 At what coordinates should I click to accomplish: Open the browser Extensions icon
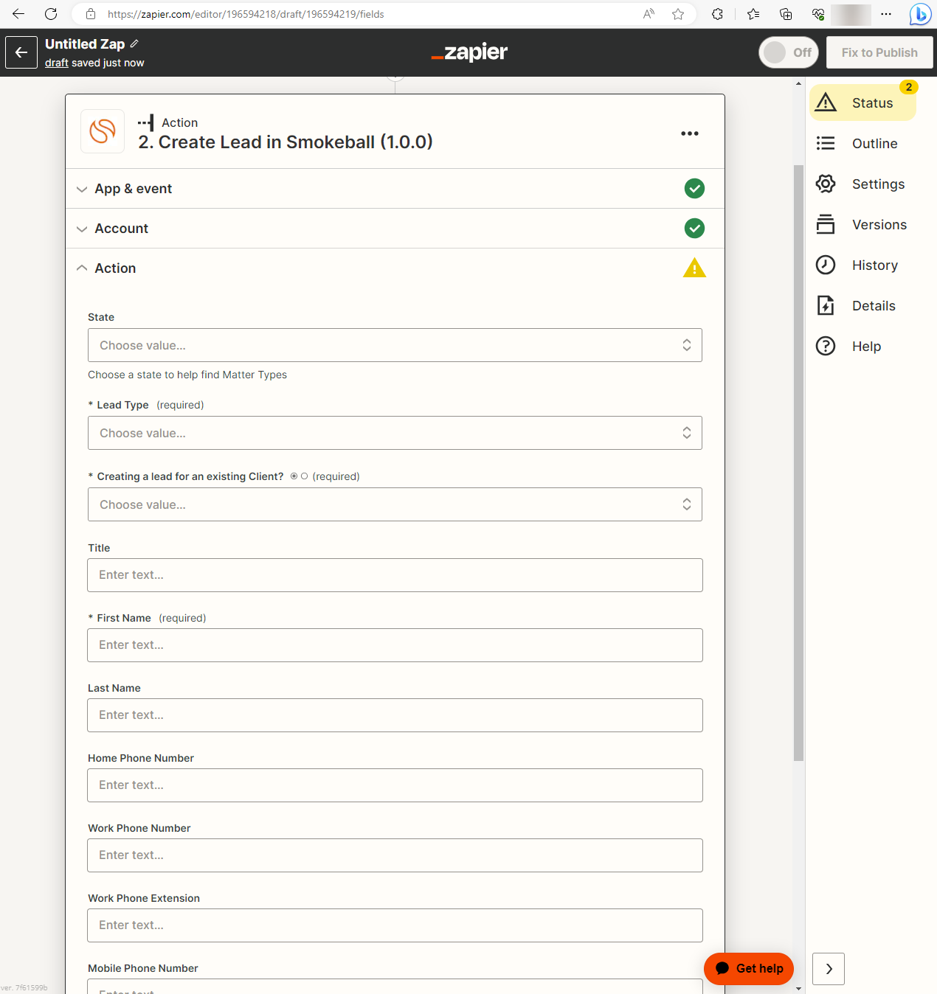pyautogui.click(x=717, y=14)
